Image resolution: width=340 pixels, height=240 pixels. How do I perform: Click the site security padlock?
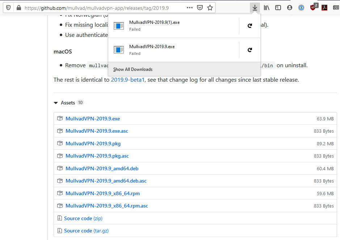pyautogui.click(x=18, y=7)
